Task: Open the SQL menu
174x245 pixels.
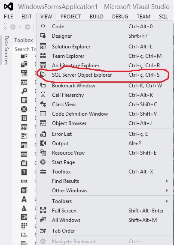Action: point(163,17)
